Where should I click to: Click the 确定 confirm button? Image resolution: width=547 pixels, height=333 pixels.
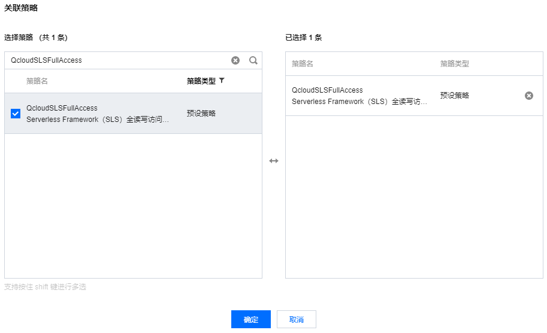[x=251, y=319]
